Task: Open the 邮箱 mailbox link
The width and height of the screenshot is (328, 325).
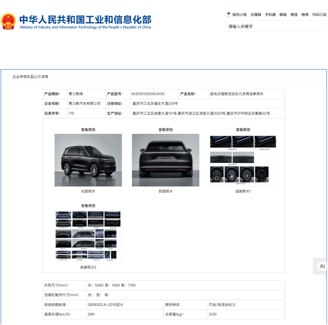Action: pos(283,15)
